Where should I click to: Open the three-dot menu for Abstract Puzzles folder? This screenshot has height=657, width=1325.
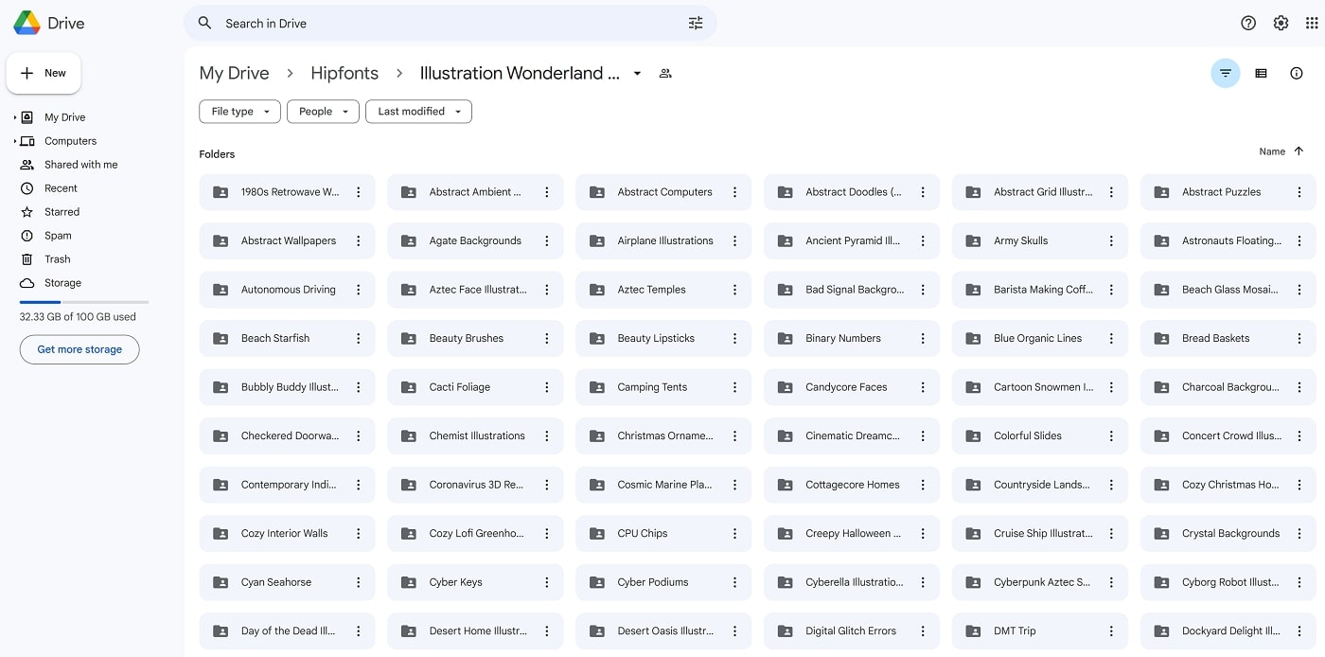coord(1299,192)
